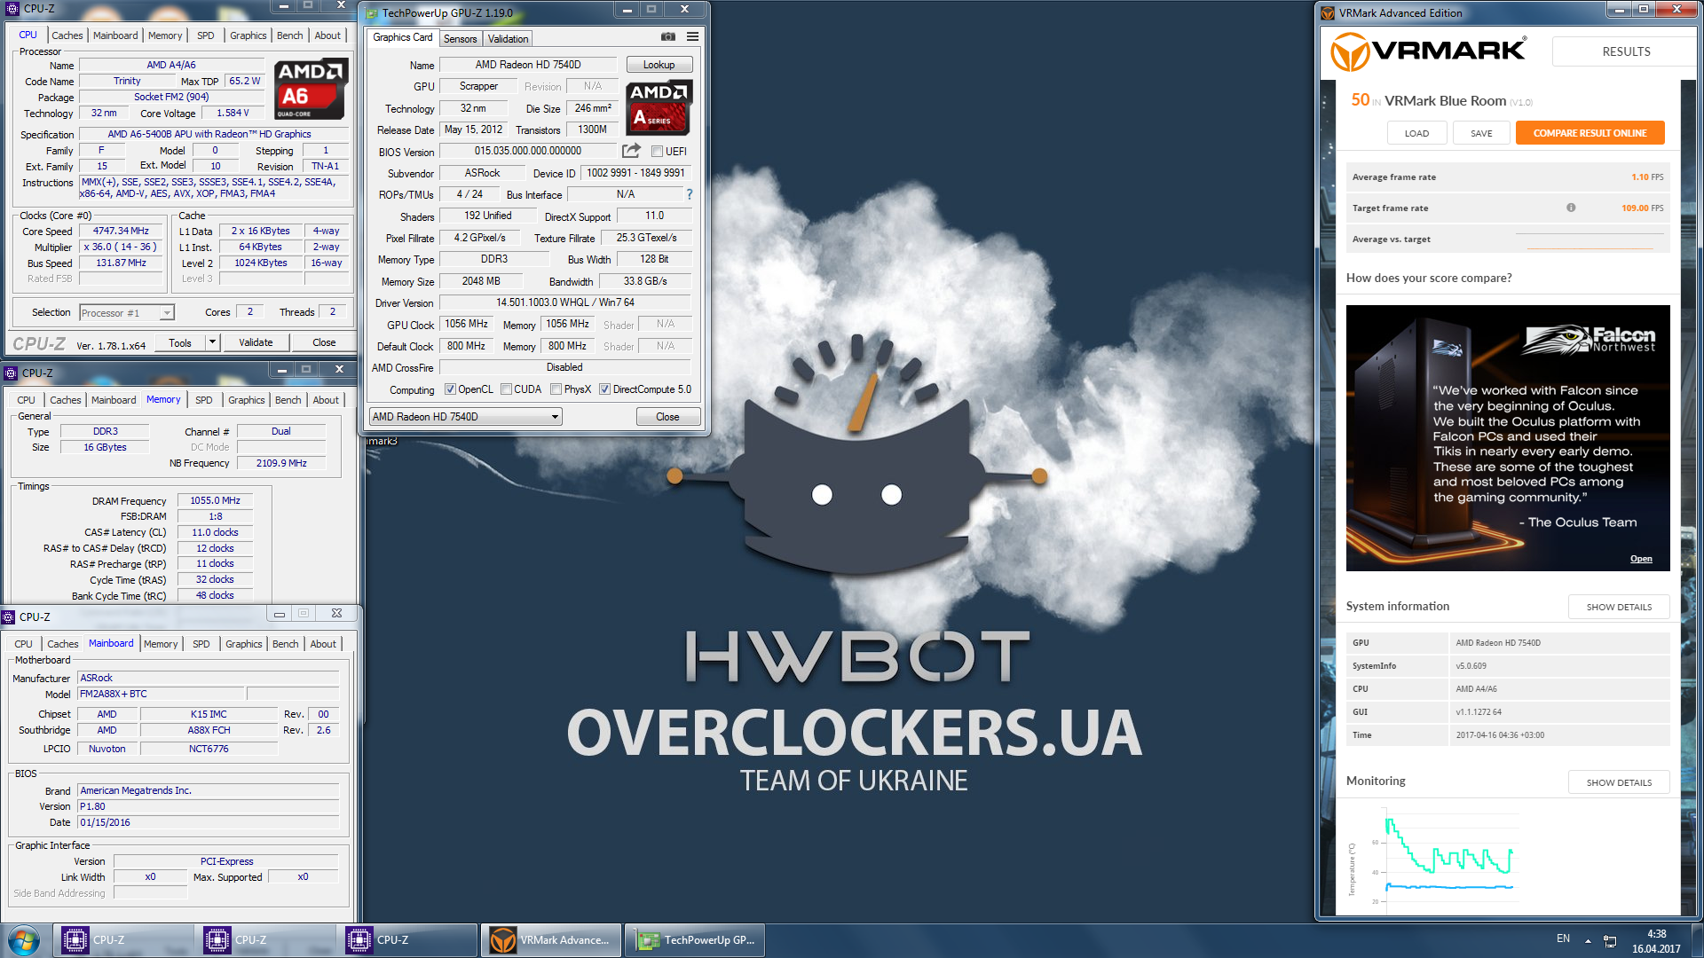Click the BIOS Version field in GPU-Z
Screen dimensions: 1704x958
tap(528, 151)
